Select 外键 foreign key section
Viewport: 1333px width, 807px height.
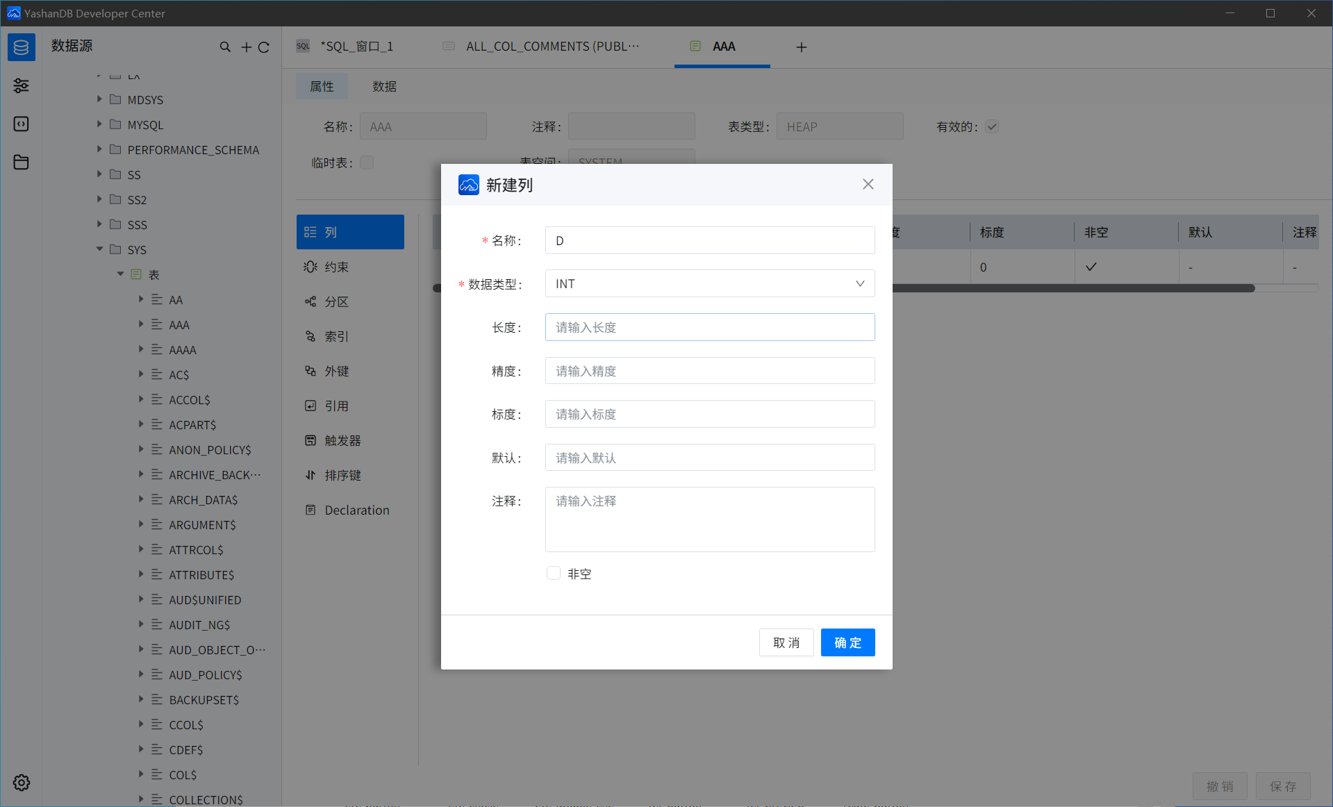350,371
